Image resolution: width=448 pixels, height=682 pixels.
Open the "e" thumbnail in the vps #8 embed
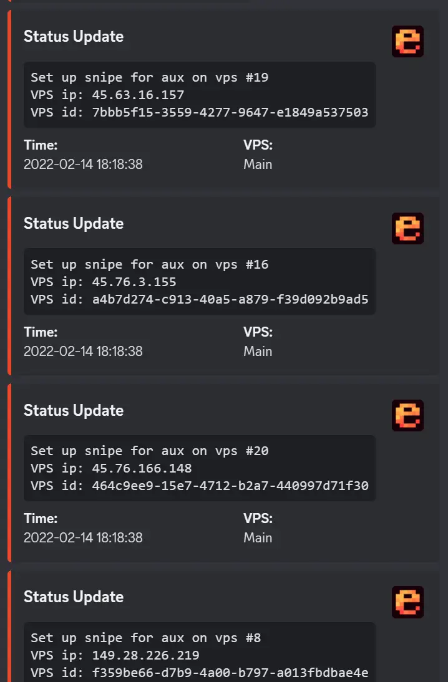(407, 602)
